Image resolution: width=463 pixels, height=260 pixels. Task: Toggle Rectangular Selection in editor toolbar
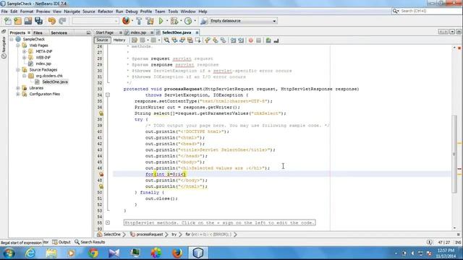[197, 40]
